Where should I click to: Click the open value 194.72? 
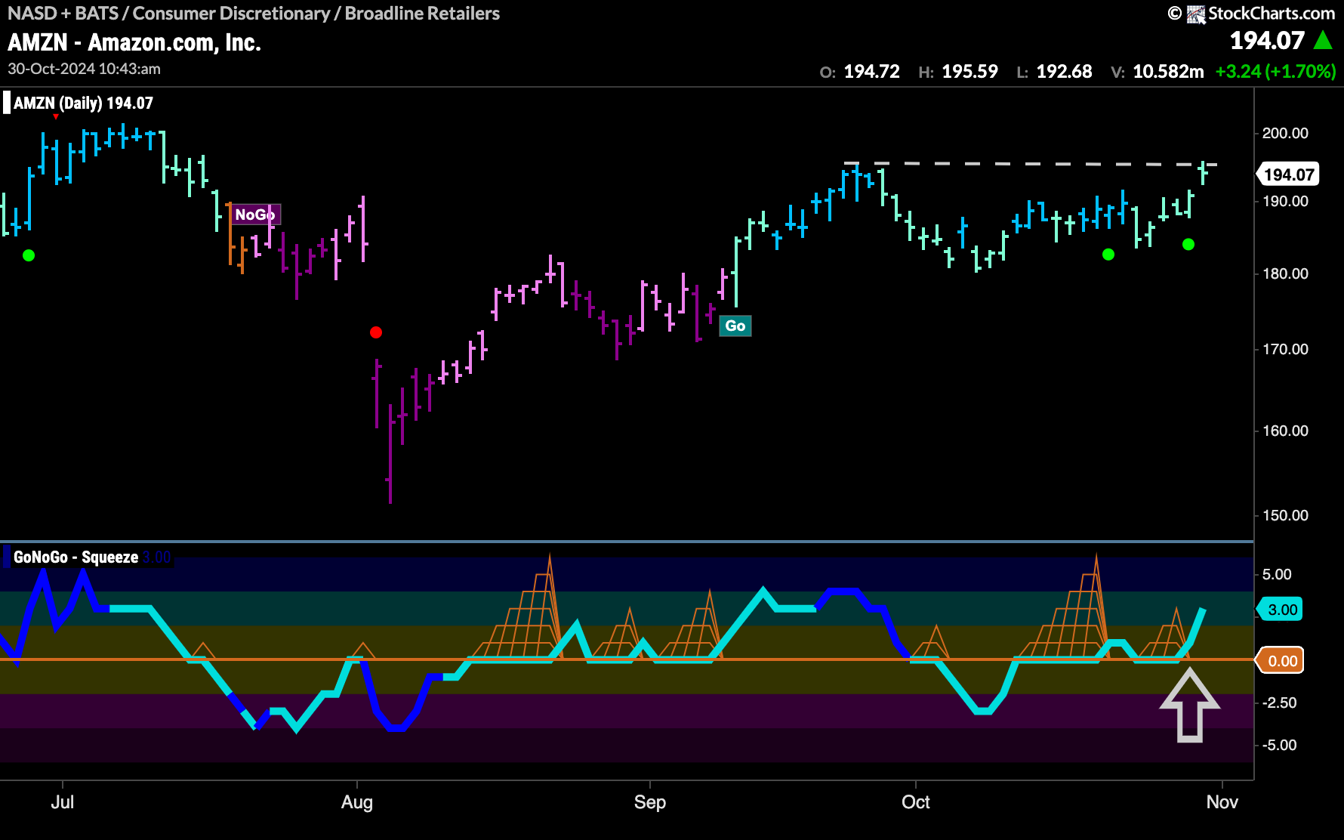[x=871, y=72]
